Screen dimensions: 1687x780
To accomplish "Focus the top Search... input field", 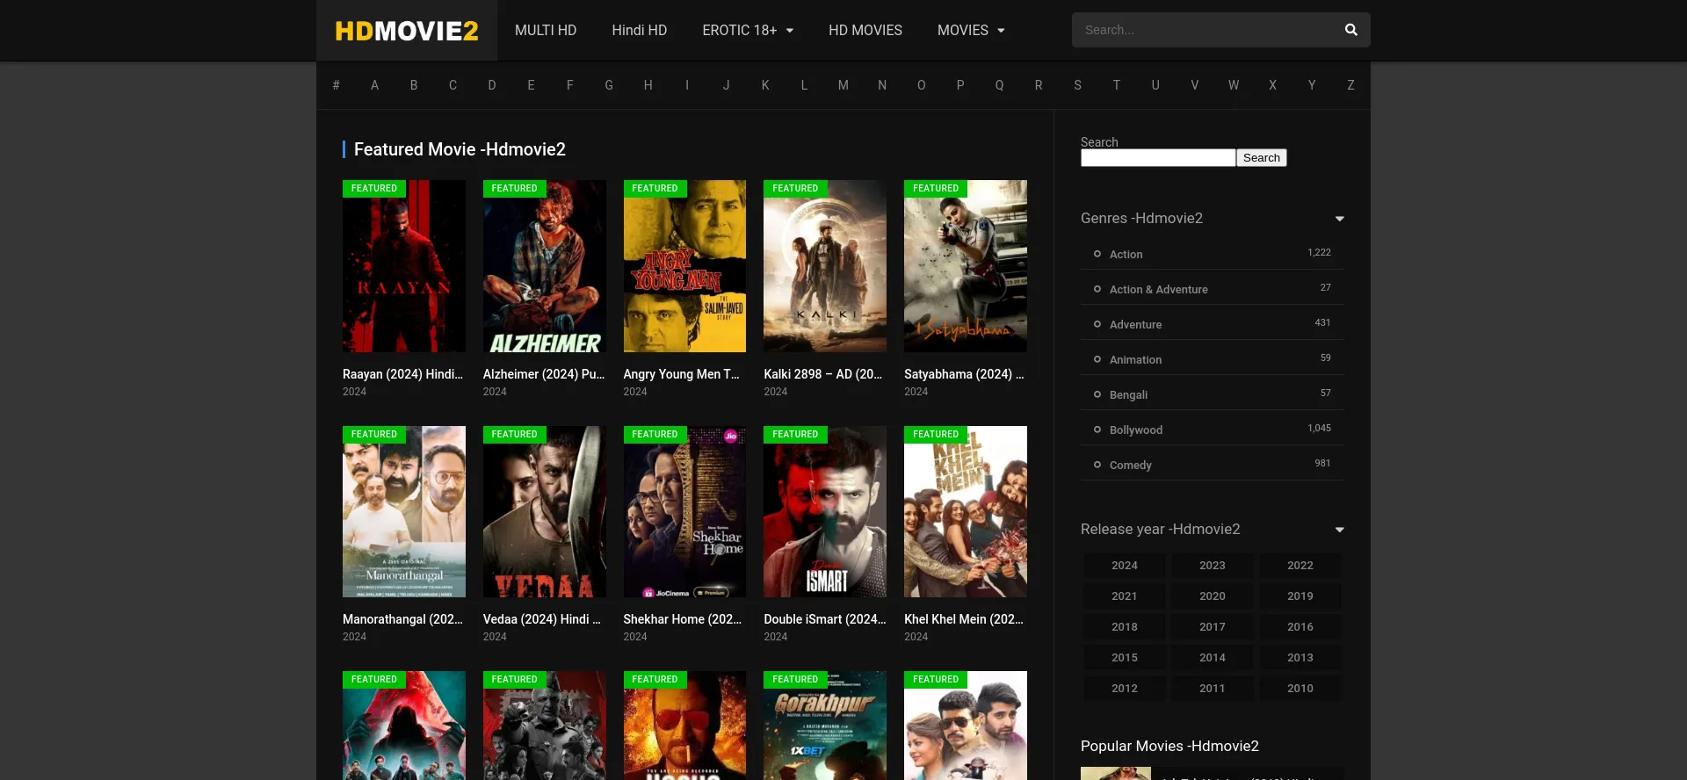I will (x=1204, y=30).
